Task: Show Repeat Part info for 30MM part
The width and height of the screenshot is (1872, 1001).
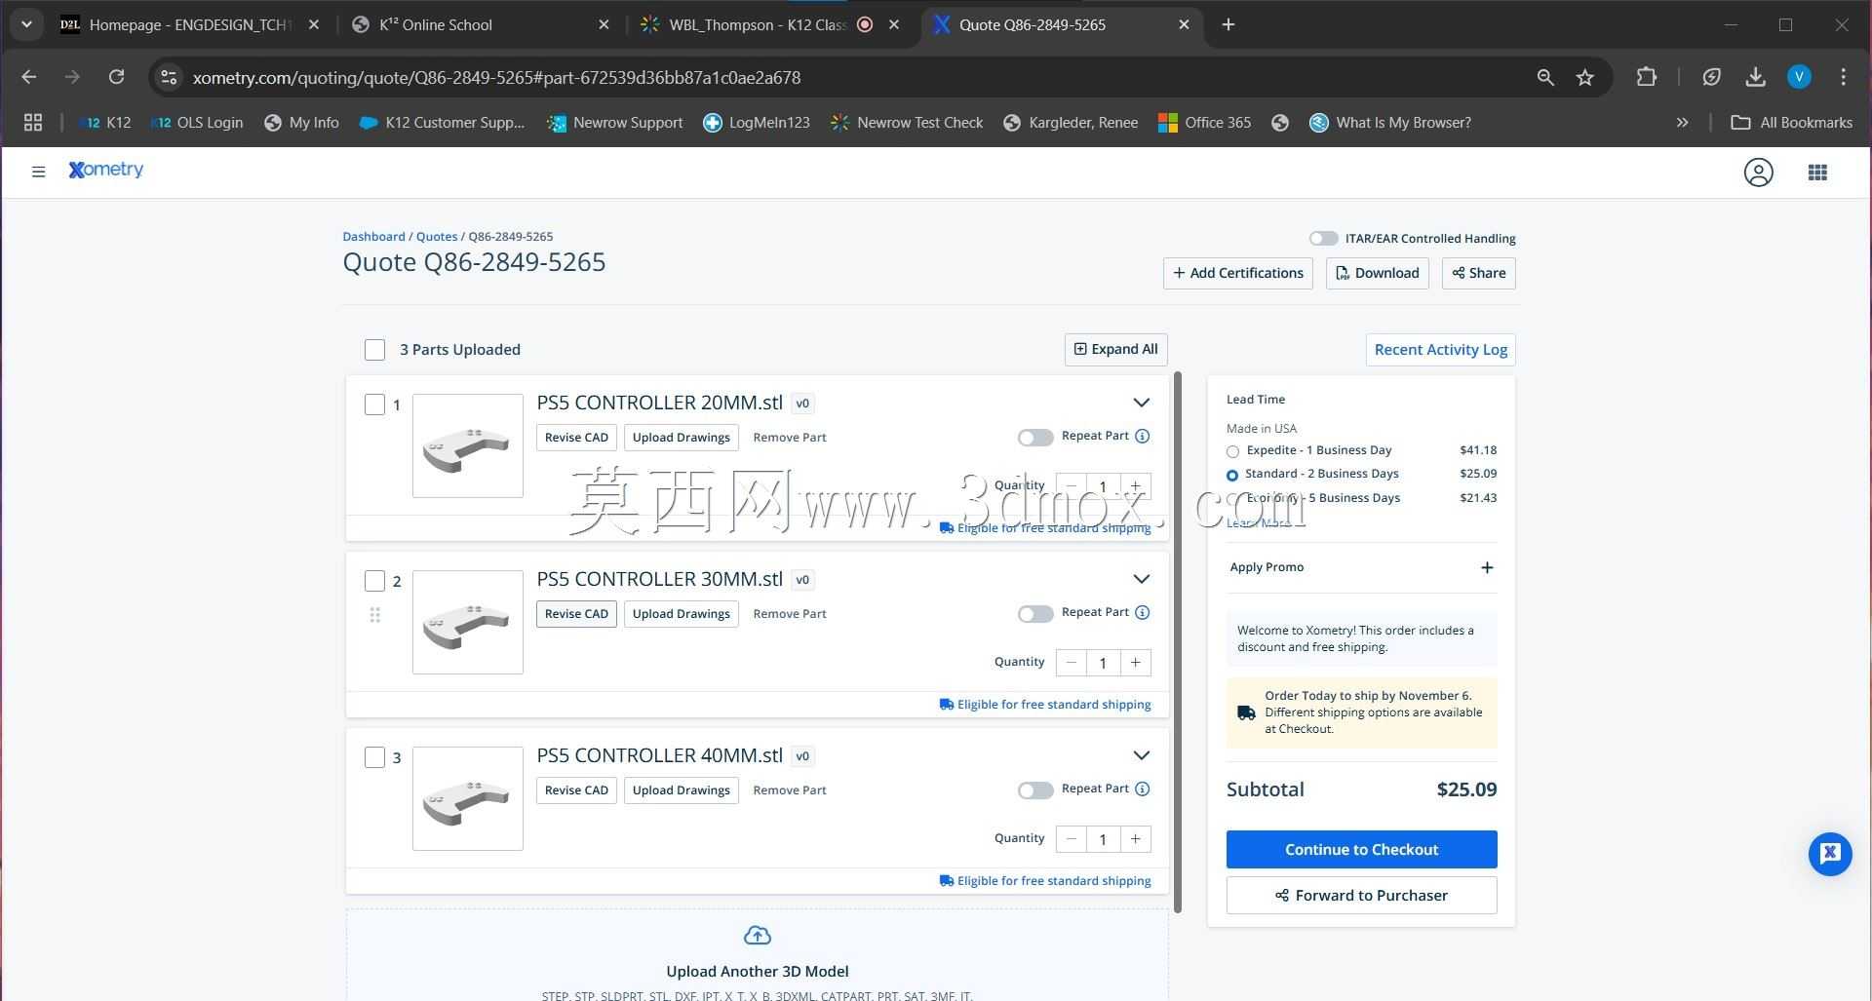Action: pos(1143,612)
